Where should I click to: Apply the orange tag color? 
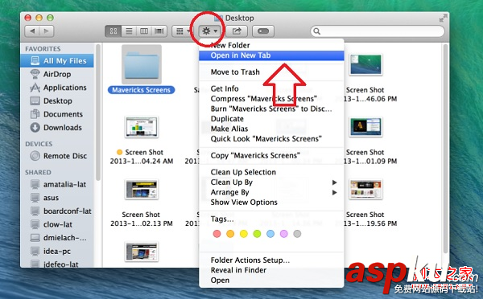tap(230, 234)
